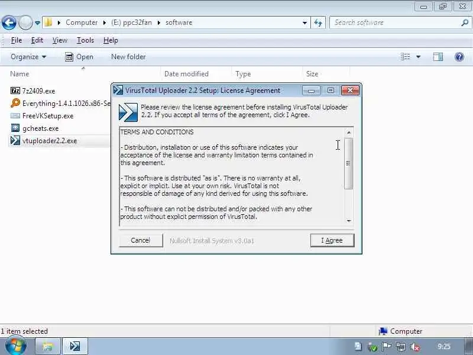Expand arrow after (E:) ppc32fan breadcrumb
This screenshot has width=473, height=355.
[x=158, y=22]
